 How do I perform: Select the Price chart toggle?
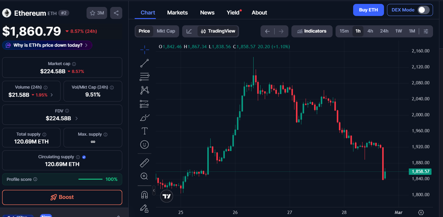144,31
